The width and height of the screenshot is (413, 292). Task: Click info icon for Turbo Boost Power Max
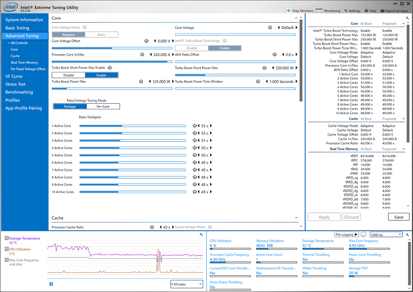click(x=141, y=81)
